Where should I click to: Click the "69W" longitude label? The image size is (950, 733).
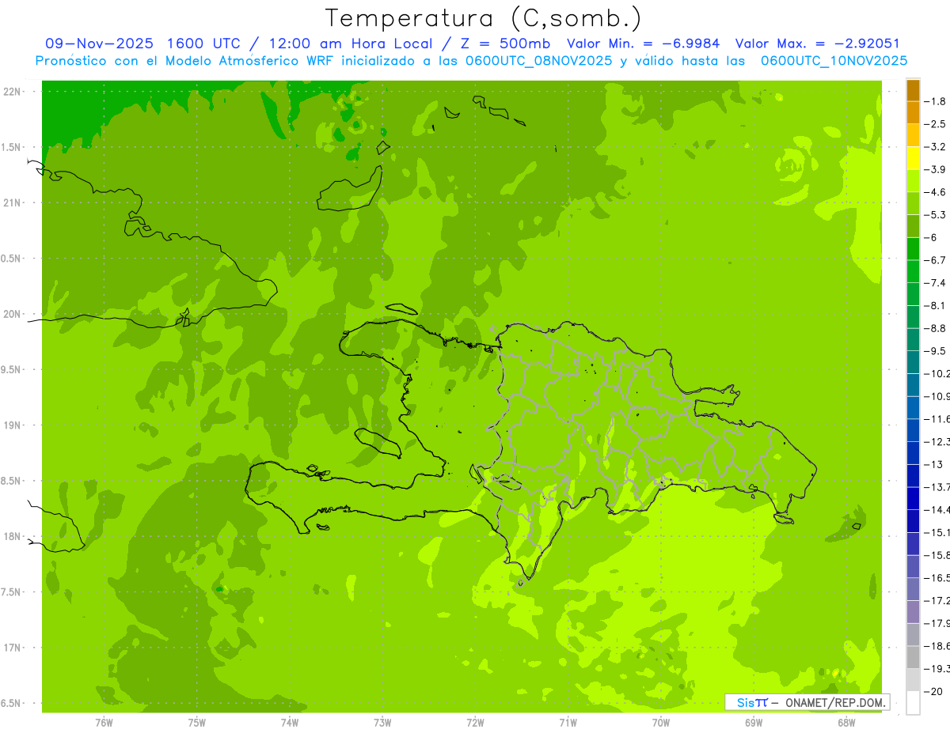754,723
